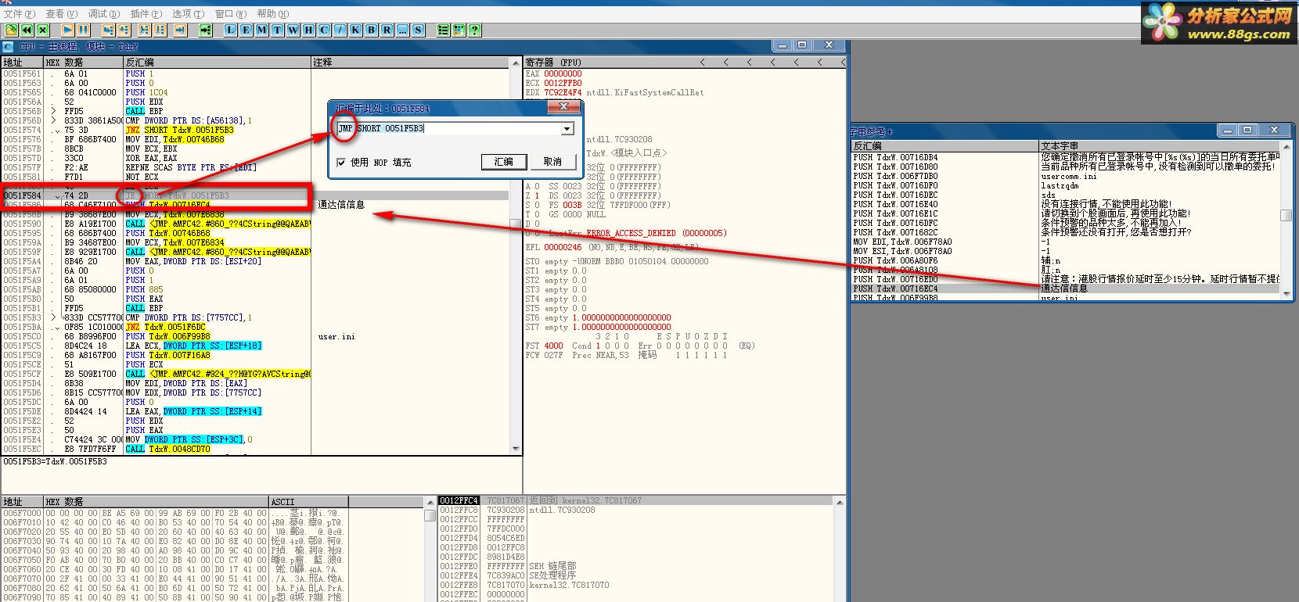The height and width of the screenshot is (602, 1299).
Task: Click the Execute till return icon
Action: point(181,30)
